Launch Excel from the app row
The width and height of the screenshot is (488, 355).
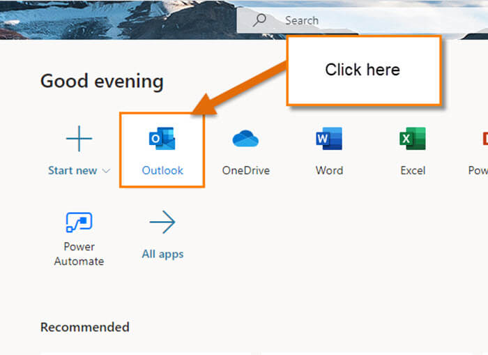pyautogui.click(x=413, y=139)
